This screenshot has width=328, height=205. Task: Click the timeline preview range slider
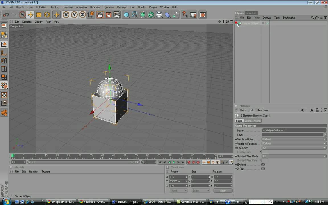[x=84, y=162]
